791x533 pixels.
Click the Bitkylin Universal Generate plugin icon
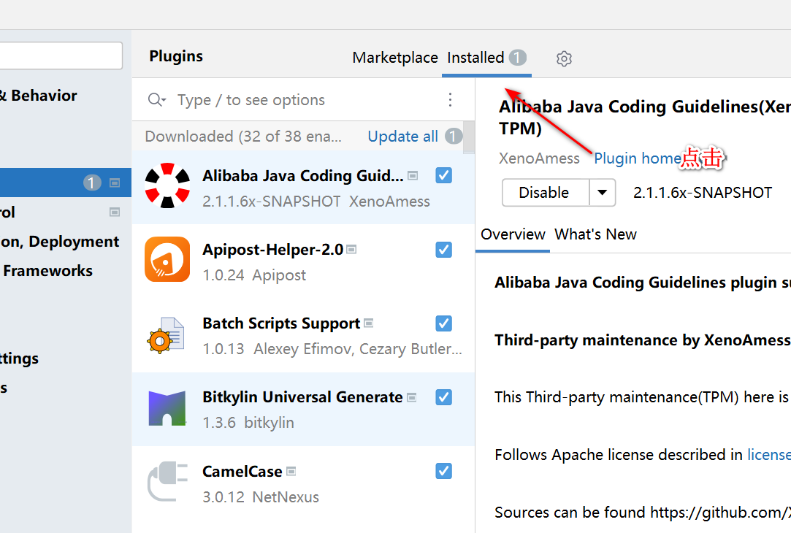pyautogui.click(x=167, y=408)
